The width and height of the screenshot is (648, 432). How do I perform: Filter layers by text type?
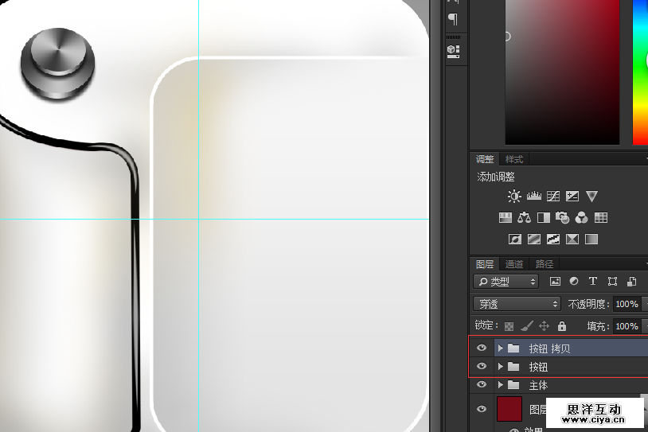tap(593, 282)
